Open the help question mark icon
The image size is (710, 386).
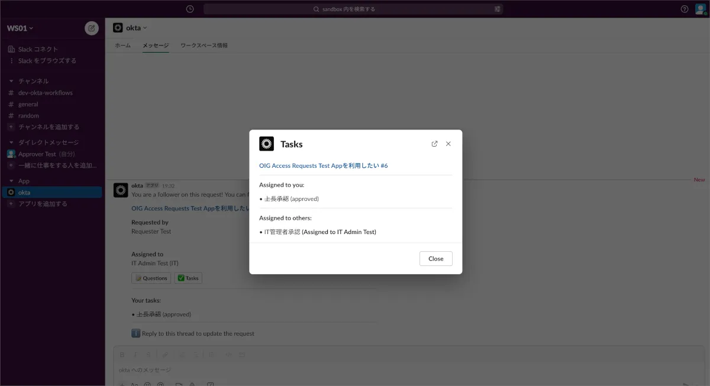coord(685,9)
